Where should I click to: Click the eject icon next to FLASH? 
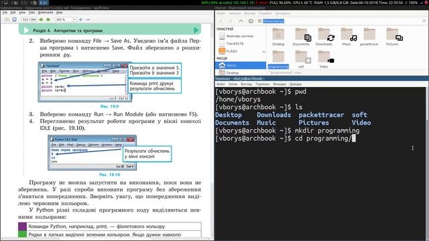263,52
